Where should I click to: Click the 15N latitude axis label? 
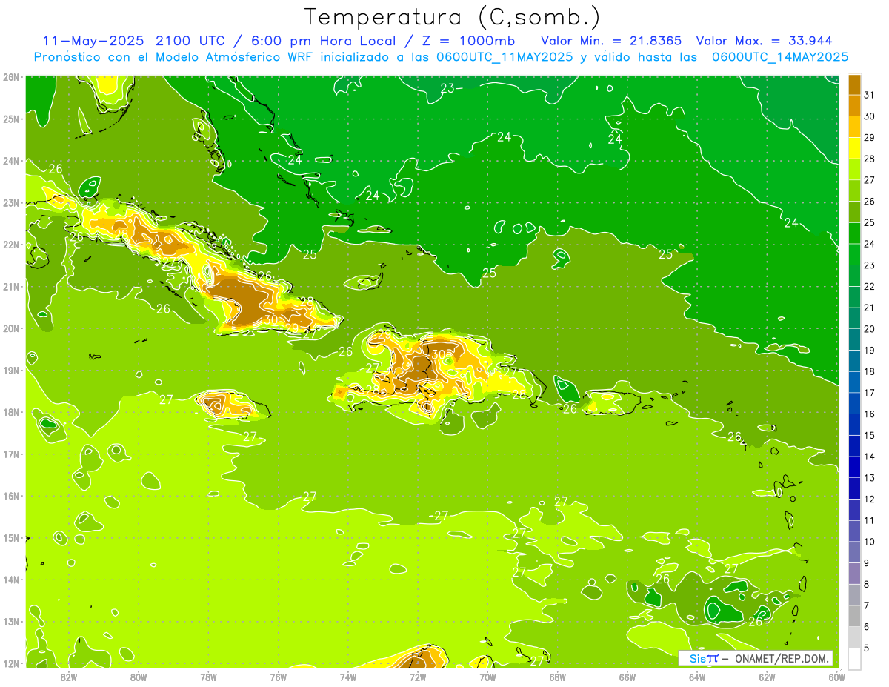click(11, 537)
